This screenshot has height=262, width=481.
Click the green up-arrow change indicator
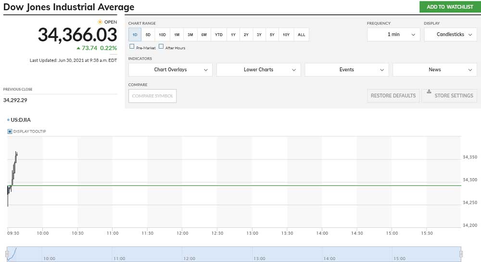[78, 48]
